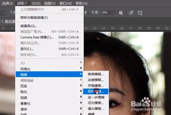
Task: Choose 径向模糊... radial blur
Action: pos(96,103)
